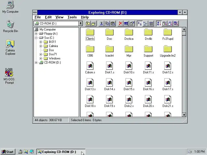
Task: Copy selection using the toolbar icon
Action: tap(107, 24)
